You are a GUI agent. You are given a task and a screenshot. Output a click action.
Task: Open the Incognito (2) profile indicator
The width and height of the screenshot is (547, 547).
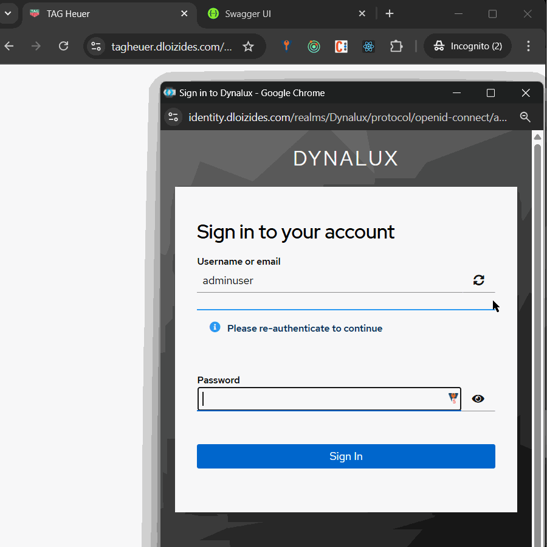(467, 46)
